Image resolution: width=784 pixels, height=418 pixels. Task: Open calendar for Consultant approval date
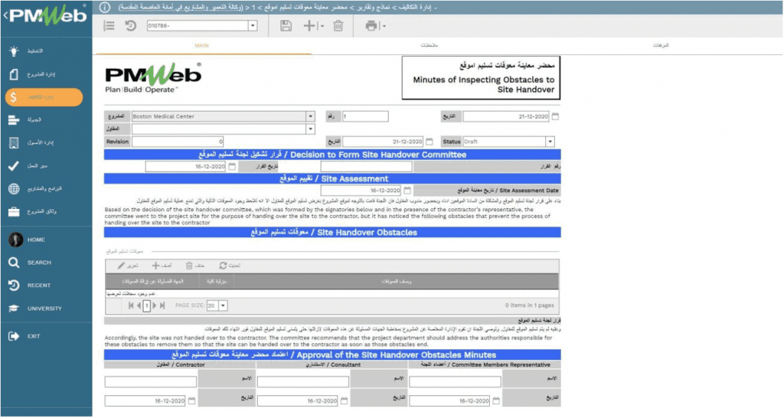pos(344,401)
